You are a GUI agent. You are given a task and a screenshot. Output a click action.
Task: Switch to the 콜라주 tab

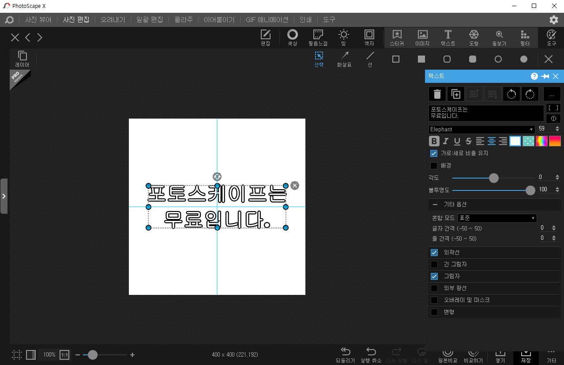pyautogui.click(x=184, y=20)
